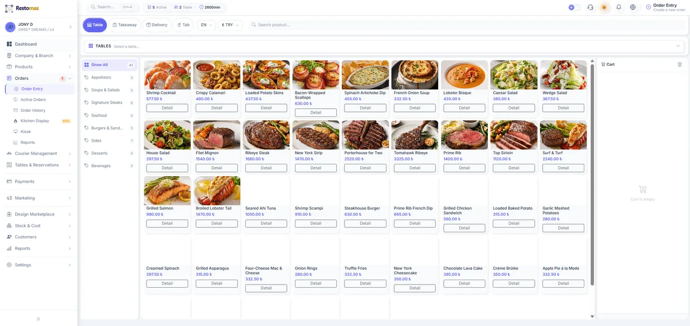This screenshot has height=326, width=690.
Task: Click Detail under Ribeye Steak
Action: (x=266, y=168)
